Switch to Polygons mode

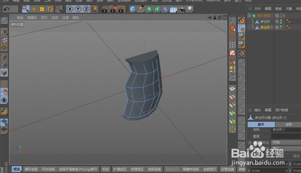coord(4,73)
